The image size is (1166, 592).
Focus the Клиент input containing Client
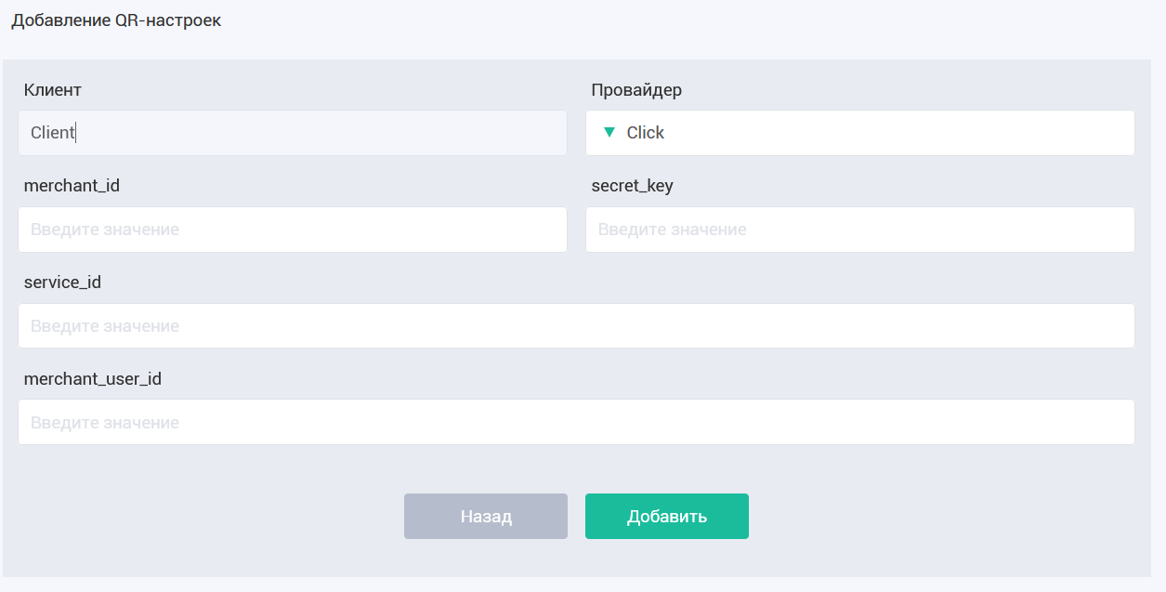pos(293,133)
